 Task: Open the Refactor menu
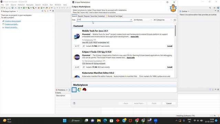click(21, 5)
